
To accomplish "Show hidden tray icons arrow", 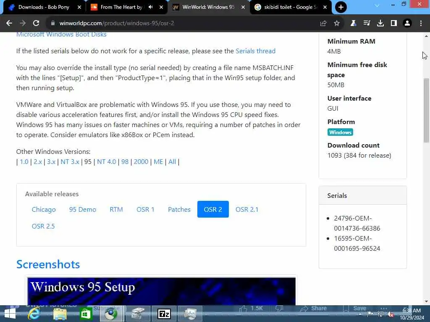I will 360,314.
